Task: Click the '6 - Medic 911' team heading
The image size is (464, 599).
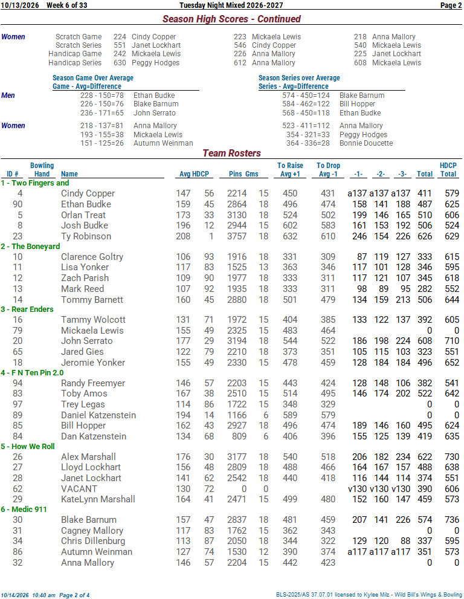Action: tap(24, 510)
